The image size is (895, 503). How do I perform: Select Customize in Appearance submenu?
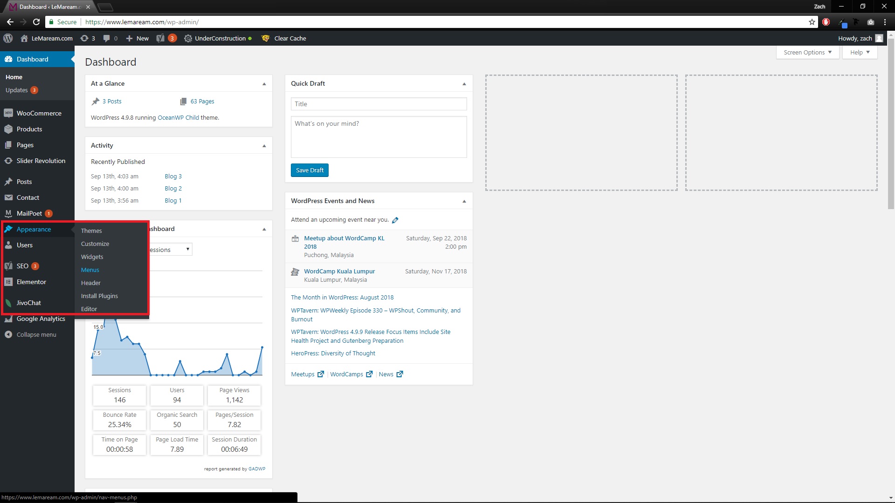click(95, 244)
